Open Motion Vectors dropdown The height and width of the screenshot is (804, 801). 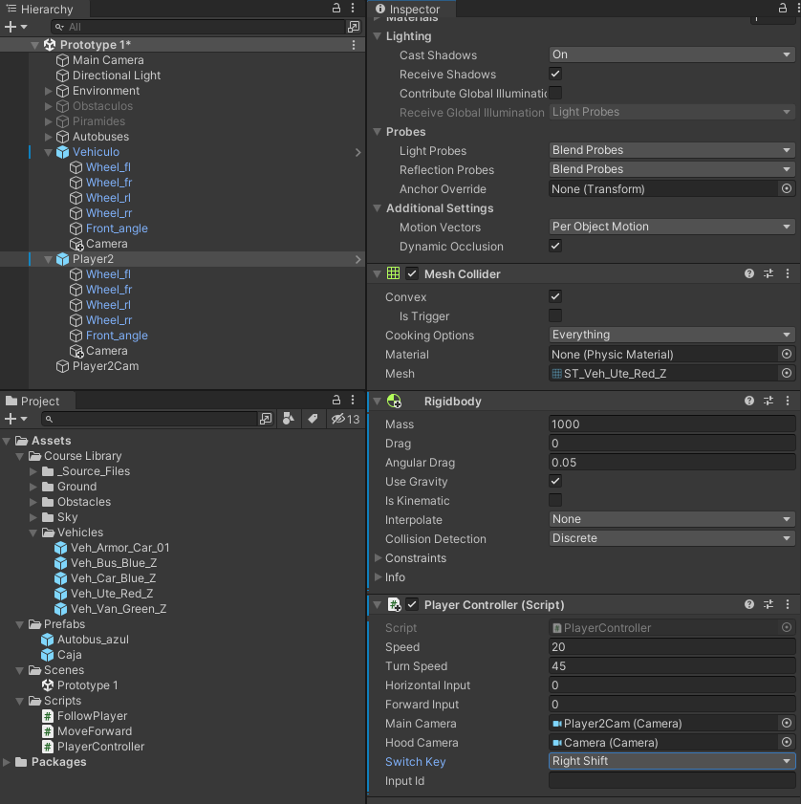click(672, 227)
